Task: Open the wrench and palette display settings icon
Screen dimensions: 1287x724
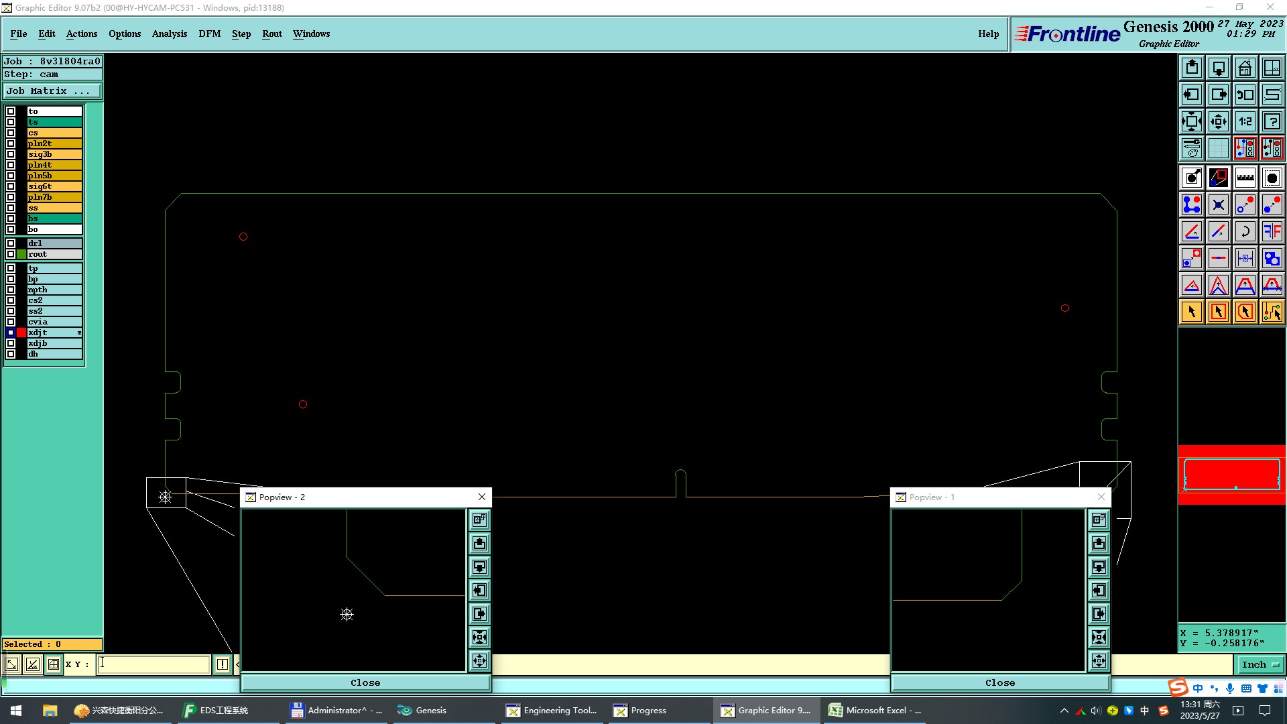Action: coord(1192,148)
